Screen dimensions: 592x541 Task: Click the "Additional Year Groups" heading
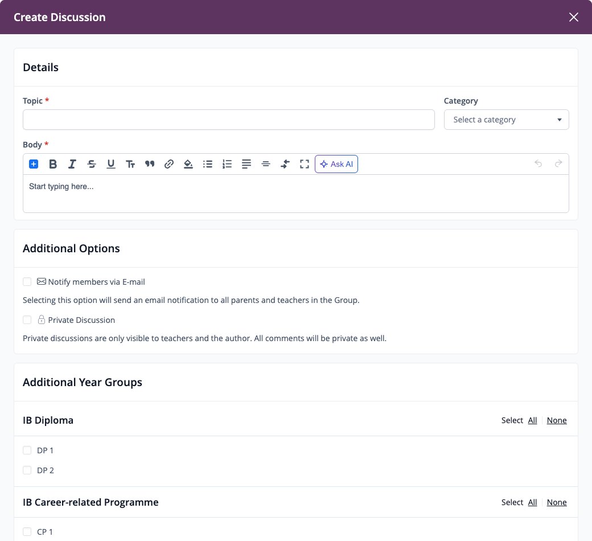tap(83, 382)
